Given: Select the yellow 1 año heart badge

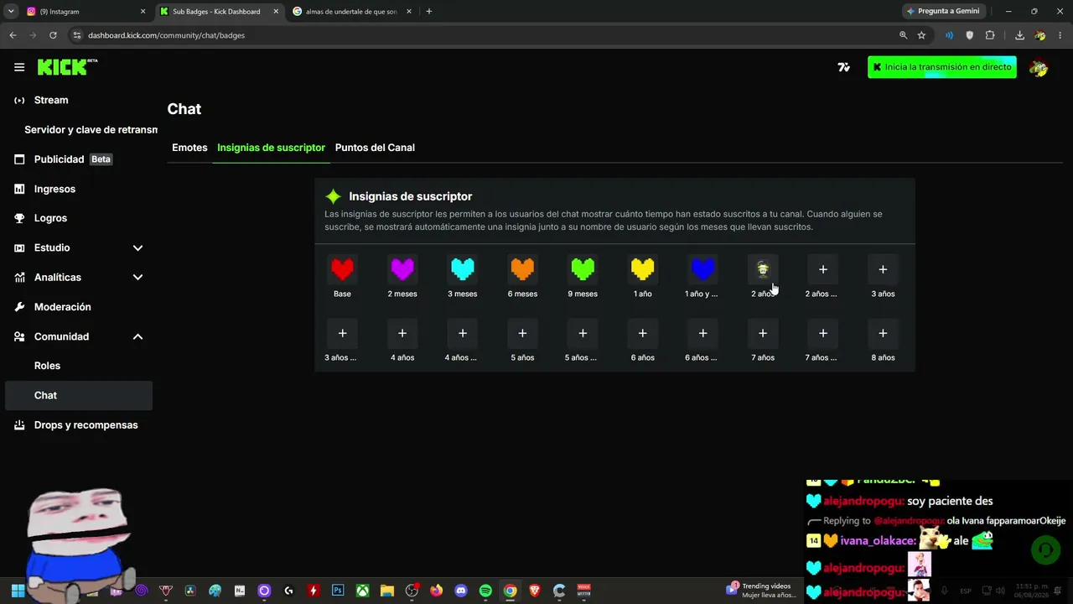Looking at the screenshot, I should [x=643, y=269].
